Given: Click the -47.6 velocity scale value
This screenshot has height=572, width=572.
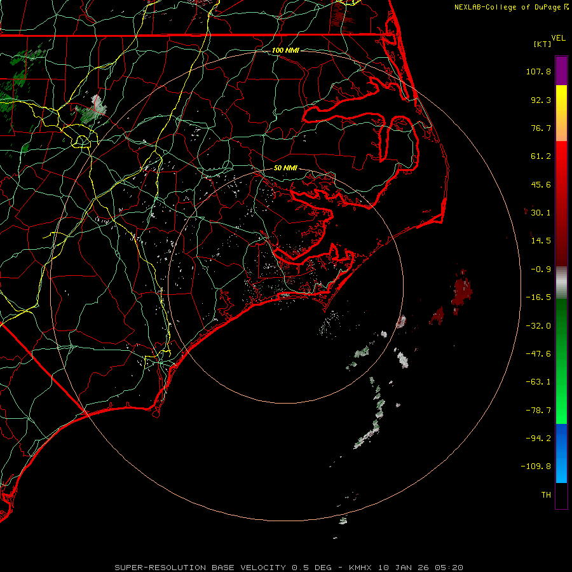Looking at the screenshot, I should [x=538, y=354].
